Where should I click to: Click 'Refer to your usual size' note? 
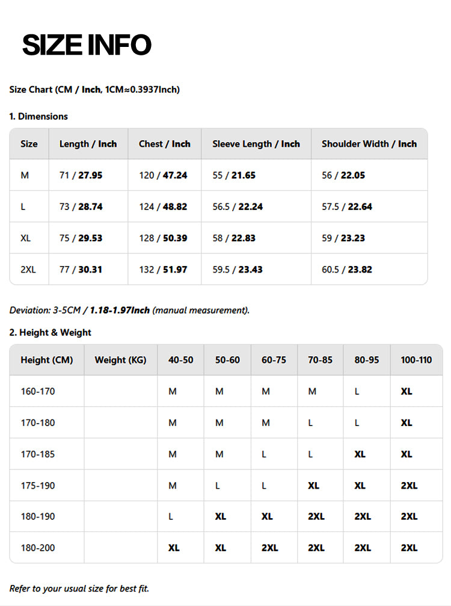pyautogui.click(x=79, y=588)
